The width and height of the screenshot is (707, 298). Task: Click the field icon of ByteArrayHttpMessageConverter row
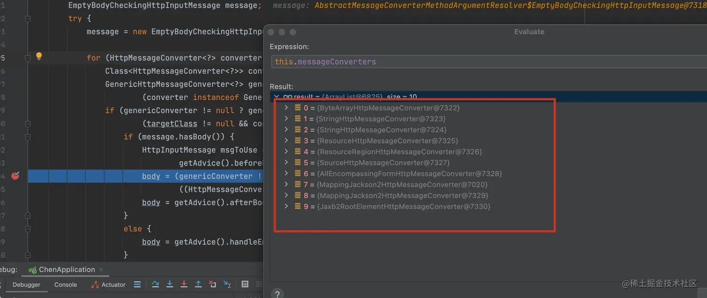click(x=298, y=108)
